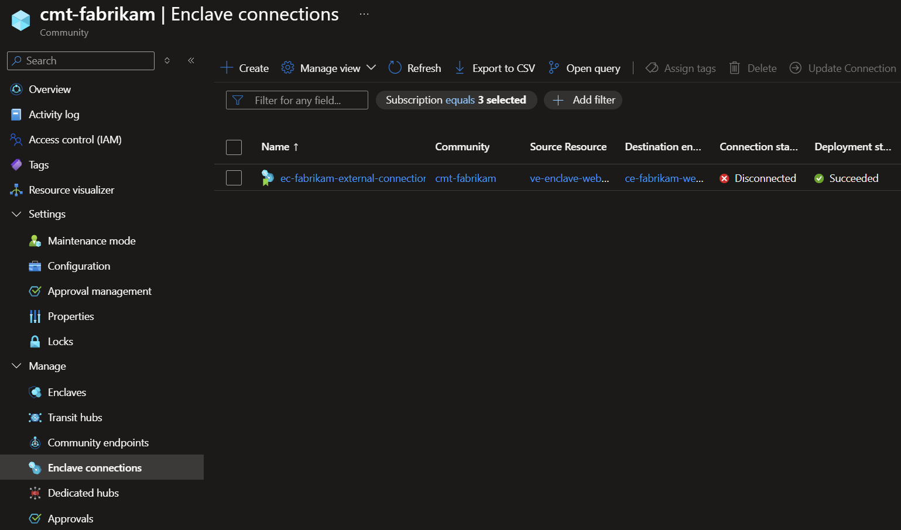901x530 pixels.
Task: Click the Disconnected red status icon
Action: click(724, 178)
